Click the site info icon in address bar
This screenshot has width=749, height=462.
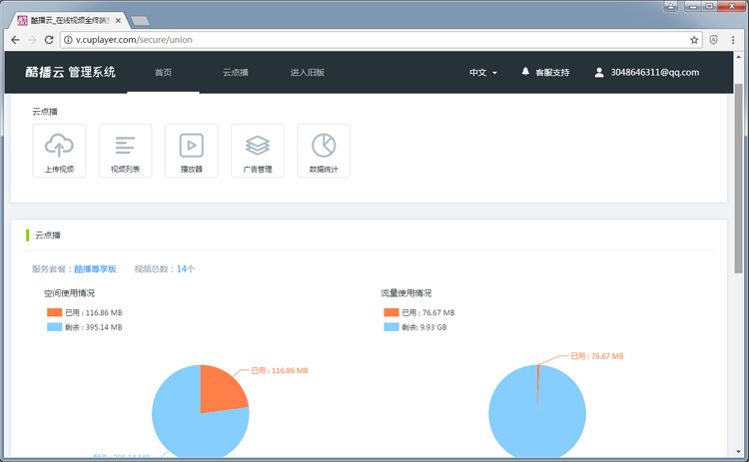tap(68, 40)
